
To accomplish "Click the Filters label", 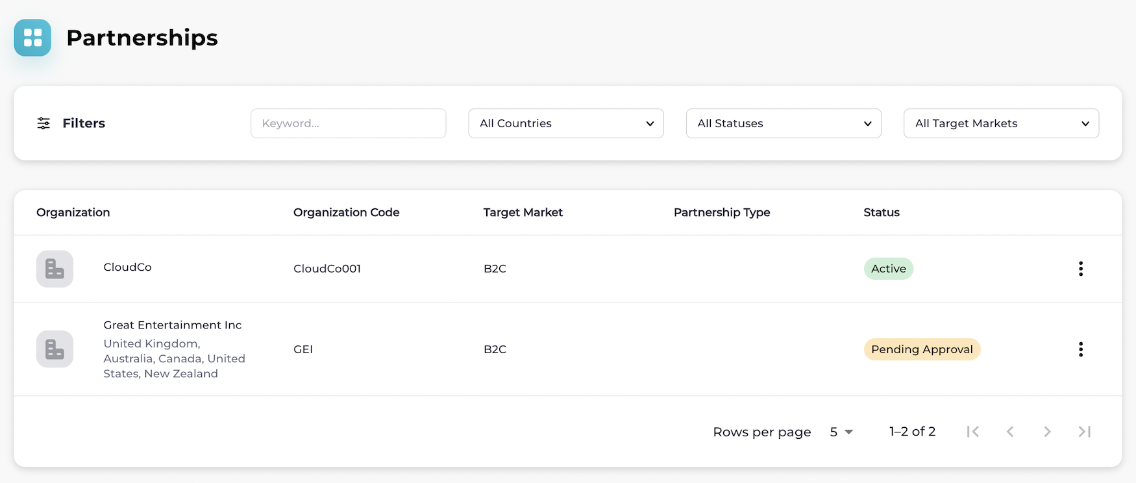I will click(84, 123).
